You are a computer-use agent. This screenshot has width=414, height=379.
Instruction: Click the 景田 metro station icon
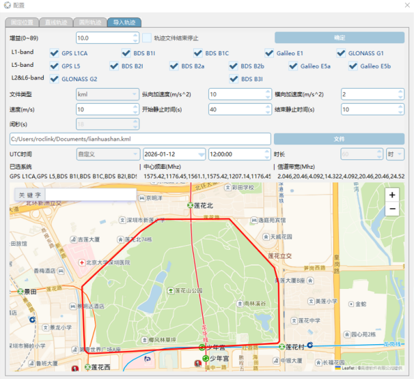pyautogui.click(x=20, y=292)
